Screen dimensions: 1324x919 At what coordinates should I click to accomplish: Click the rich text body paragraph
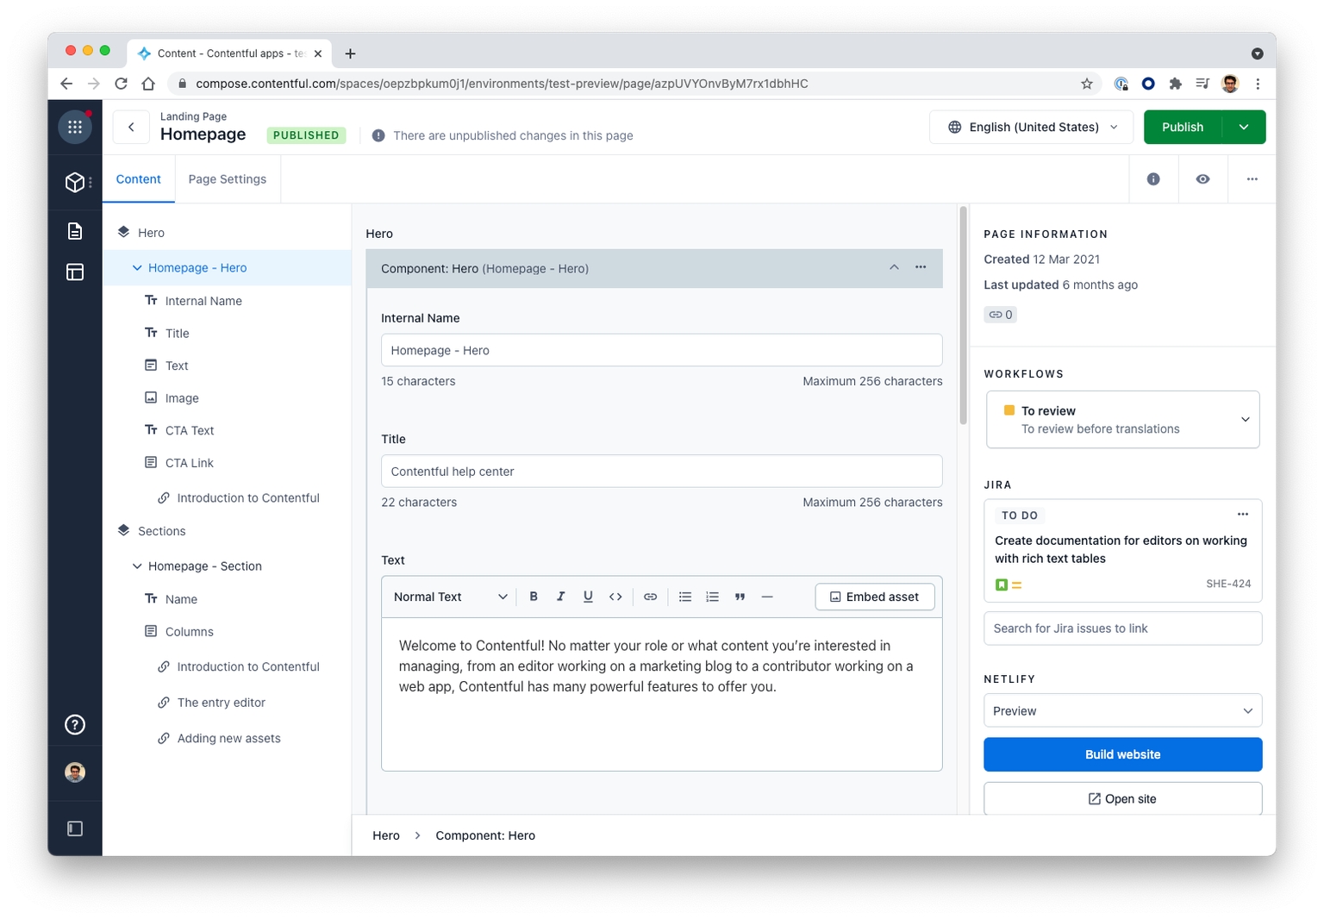[x=656, y=666]
